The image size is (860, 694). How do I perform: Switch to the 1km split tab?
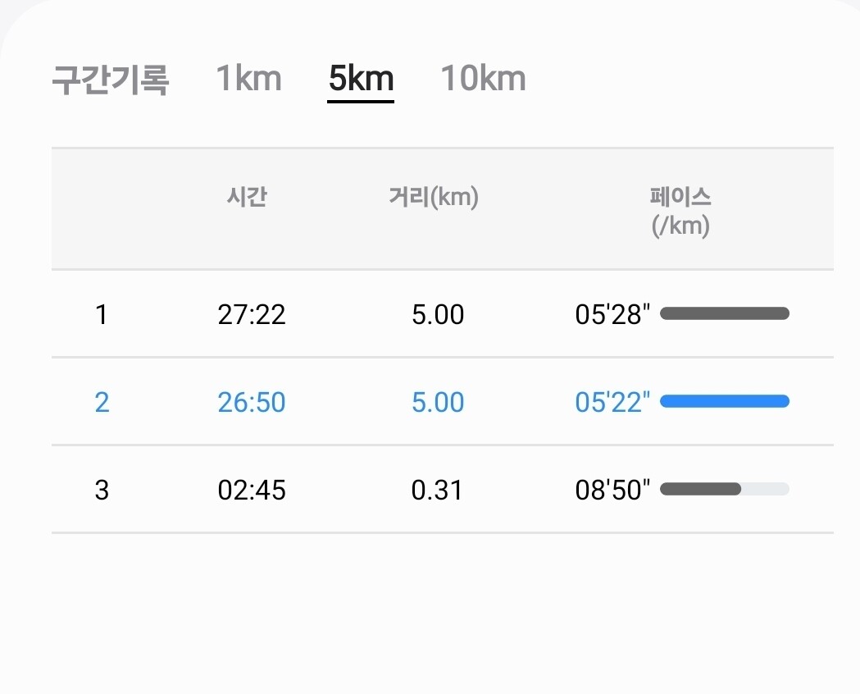click(x=248, y=79)
